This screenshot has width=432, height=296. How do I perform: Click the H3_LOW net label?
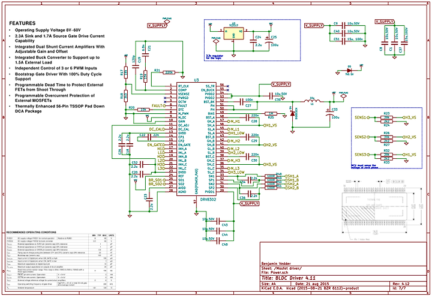236,172
